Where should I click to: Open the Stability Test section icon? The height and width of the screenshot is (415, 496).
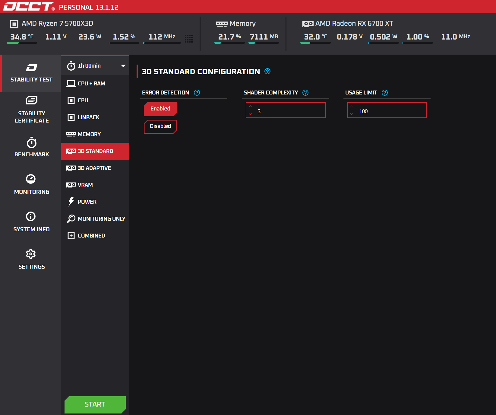click(x=31, y=67)
